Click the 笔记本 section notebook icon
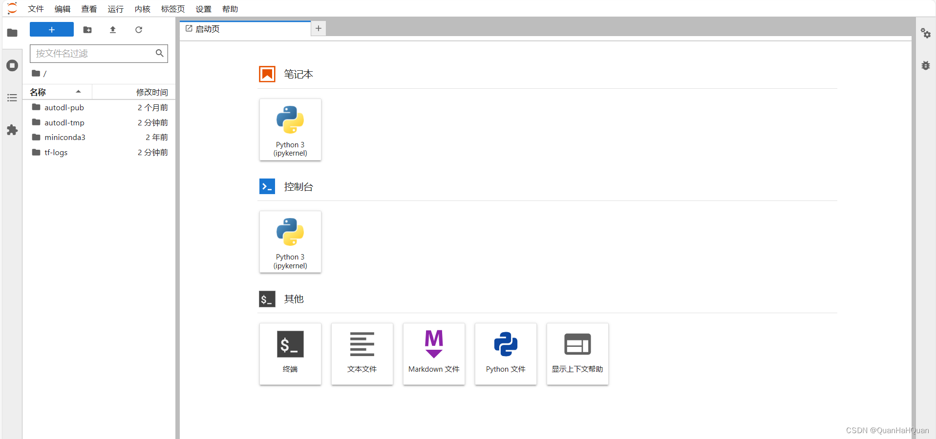 pyautogui.click(x=267, y=74)
